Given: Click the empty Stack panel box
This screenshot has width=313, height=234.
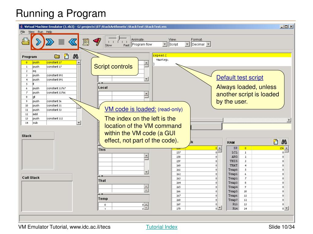Looking at the screenshot, I should pyautogui.click(x=38, y=154).
